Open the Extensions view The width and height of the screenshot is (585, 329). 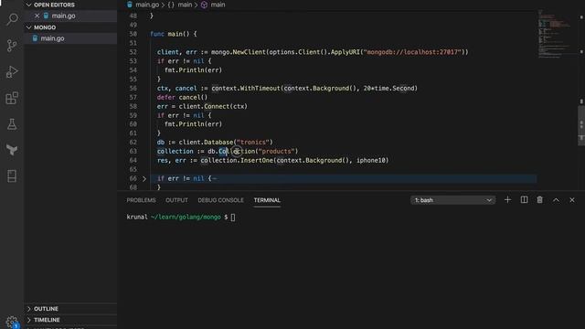coord(12,98)
